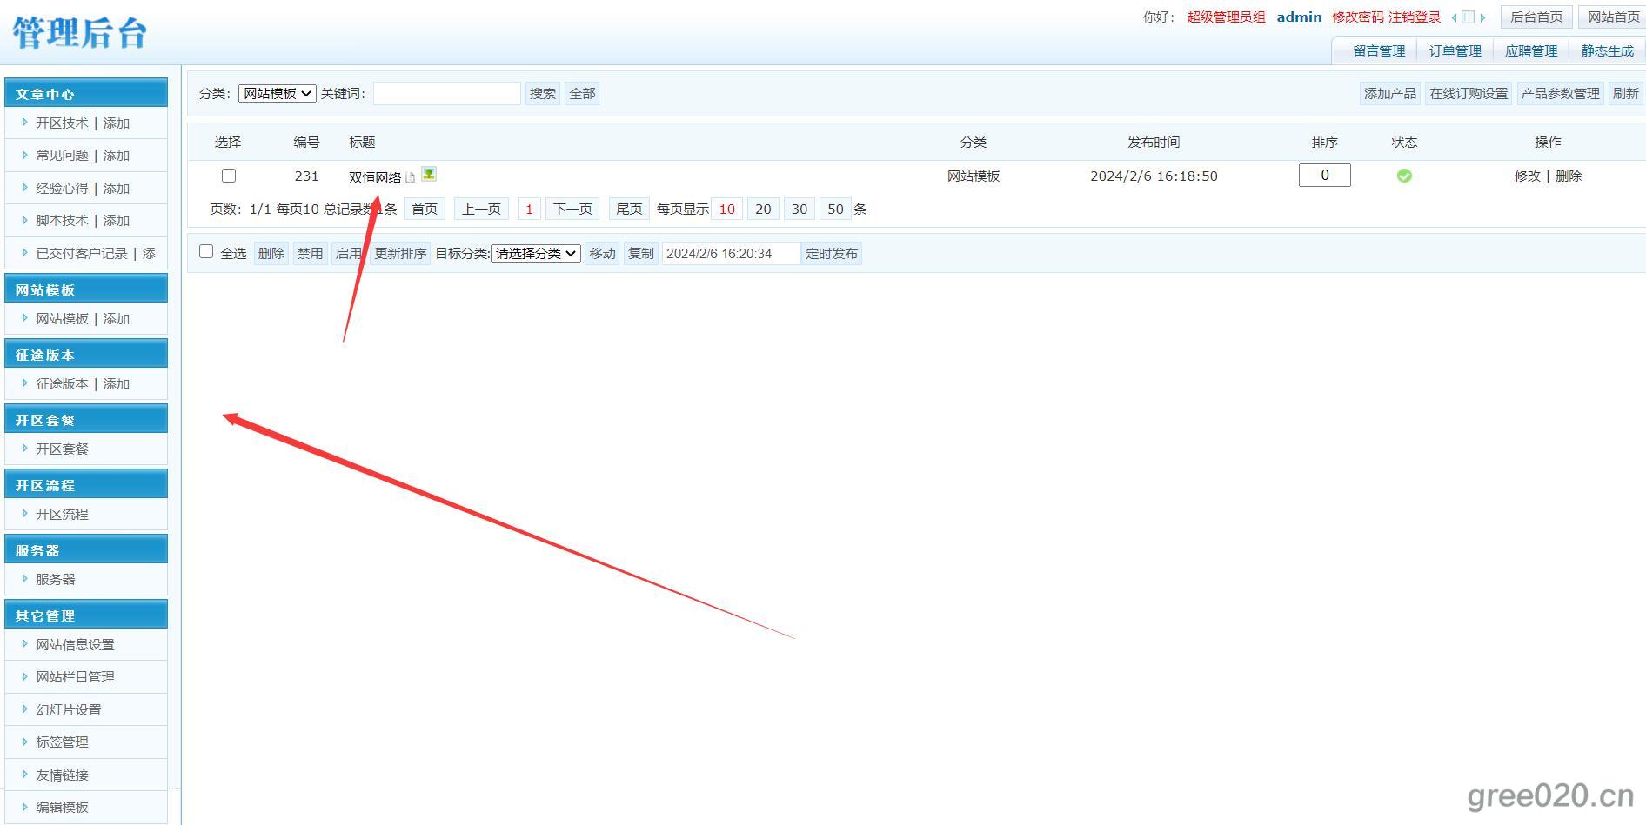1646x825 pixels.
Task: Tick the 全选 select-all checkbox
Action: [x=206, y=252]
